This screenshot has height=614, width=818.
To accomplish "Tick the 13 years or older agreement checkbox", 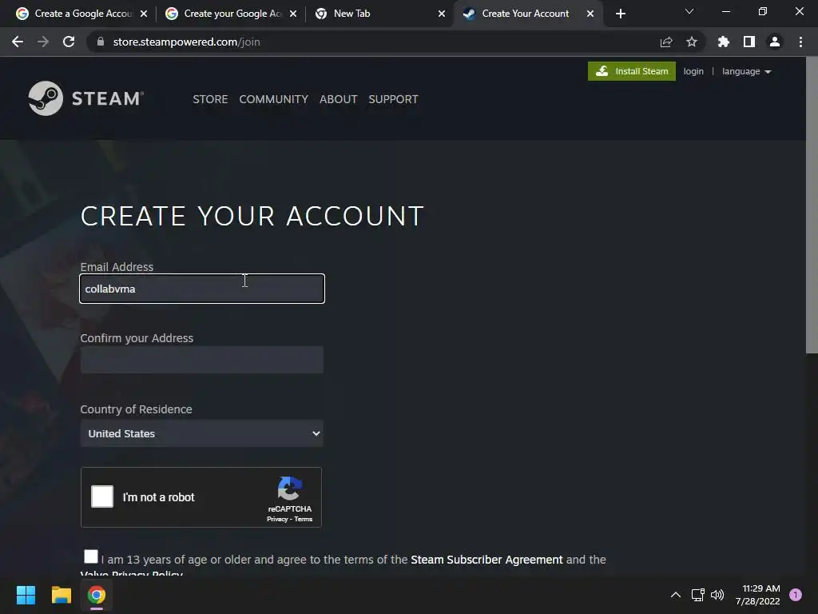I will [91, 556].
